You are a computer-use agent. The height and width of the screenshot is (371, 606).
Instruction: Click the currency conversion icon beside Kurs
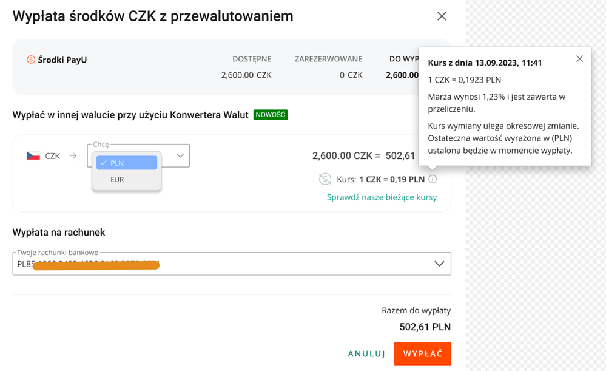[x=325, y=179]
